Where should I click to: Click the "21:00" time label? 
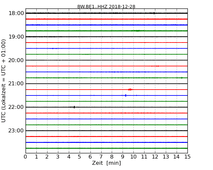pyautogui.click(x=16, y=84)
